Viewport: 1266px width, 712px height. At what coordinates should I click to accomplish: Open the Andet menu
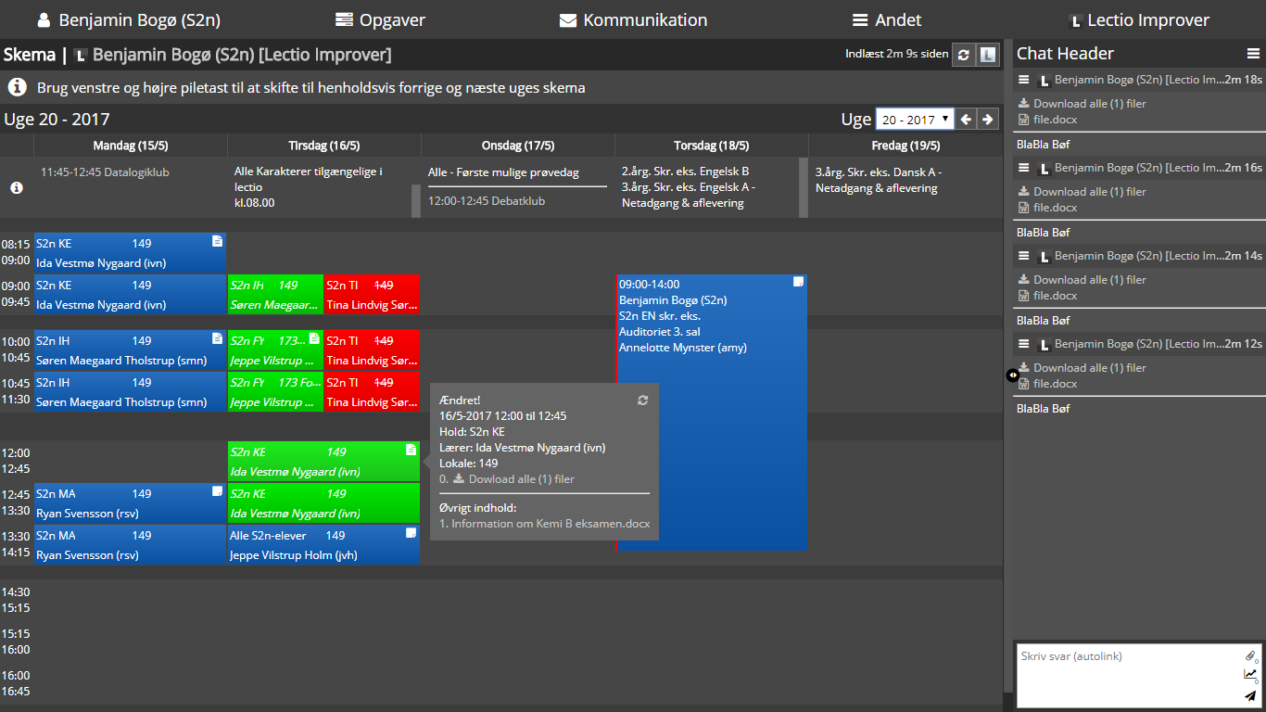[x=886, y=19]
